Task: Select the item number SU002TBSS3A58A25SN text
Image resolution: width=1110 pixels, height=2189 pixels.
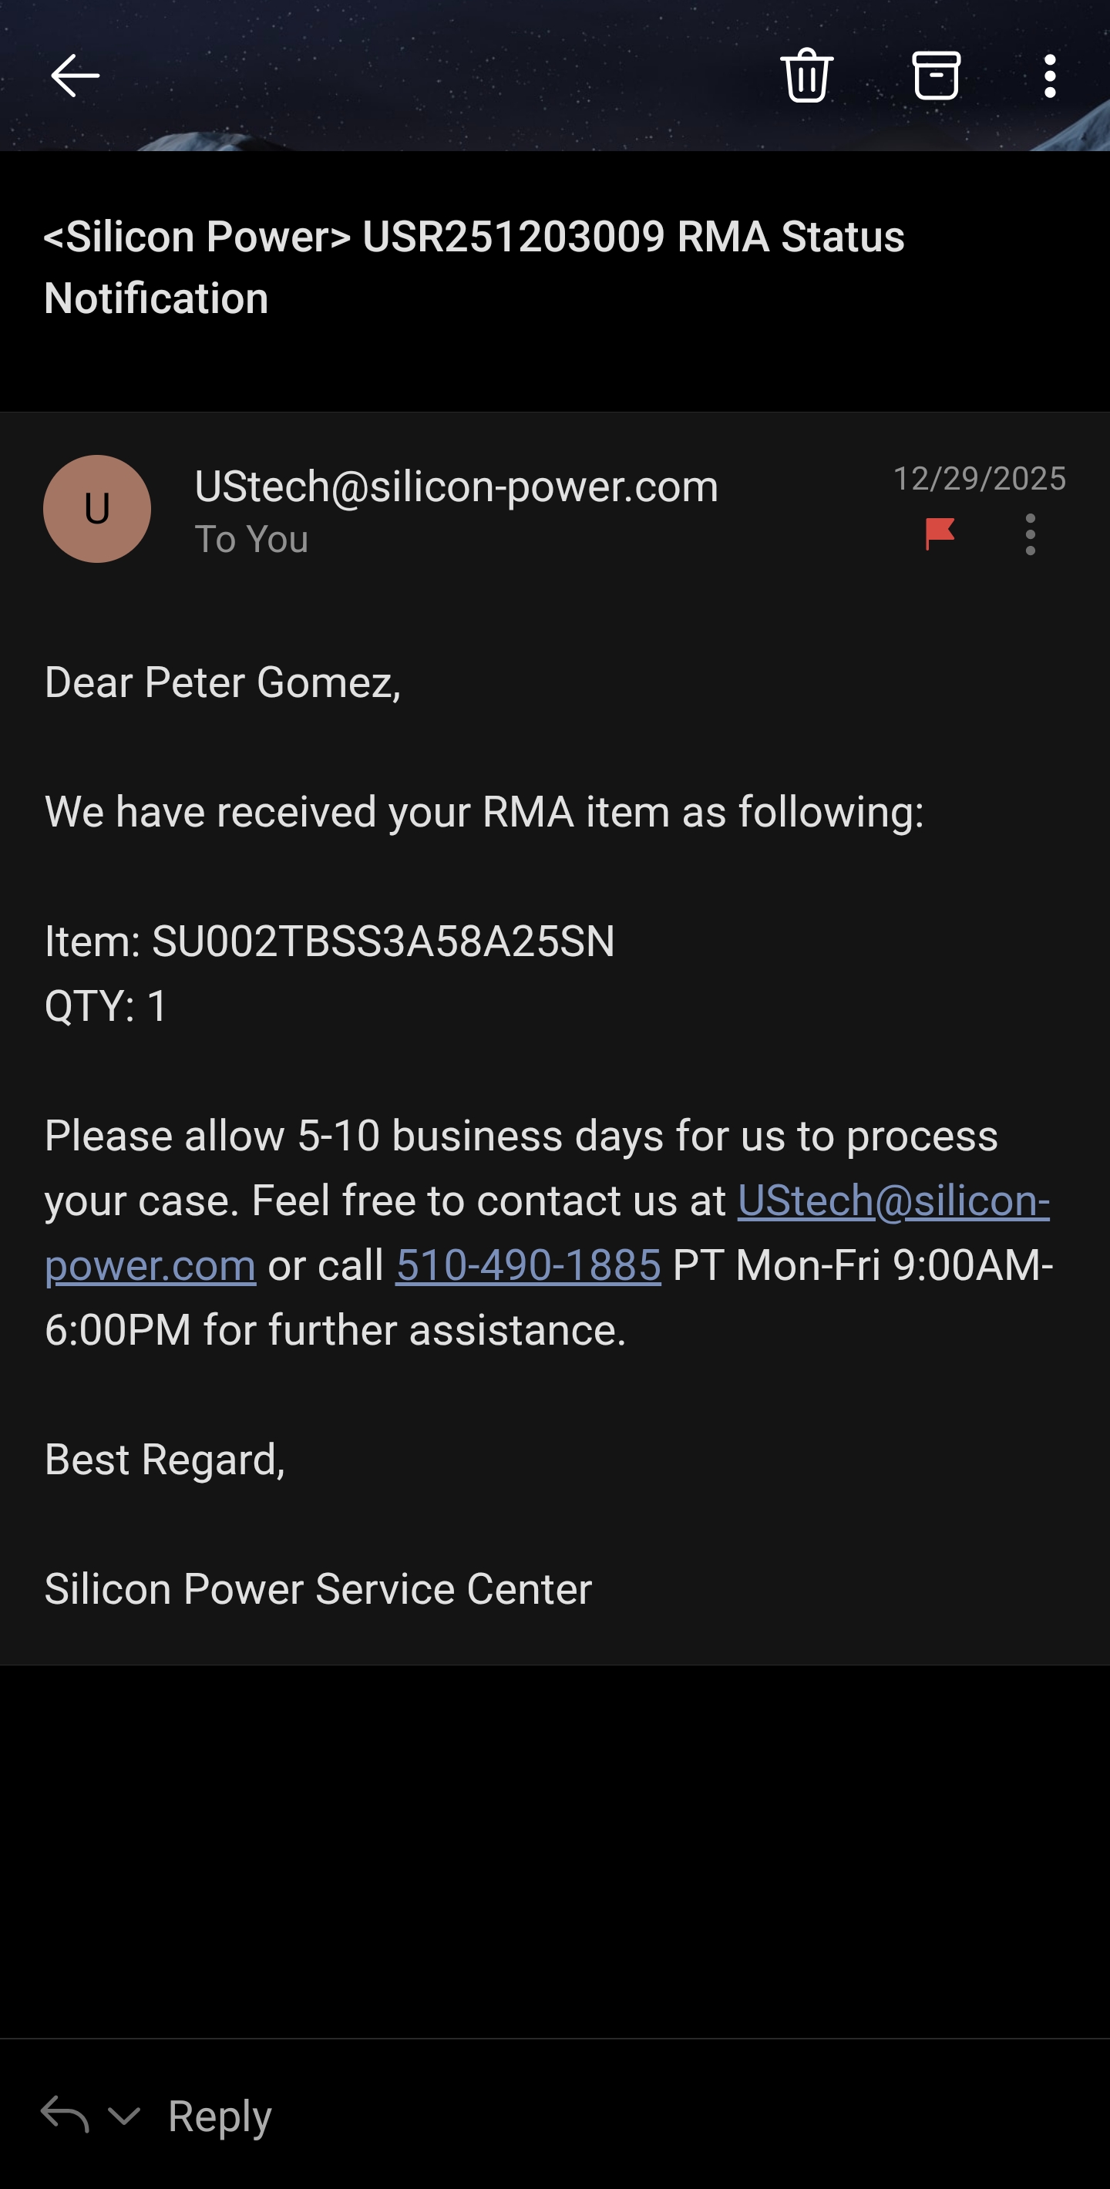Action: [x=382, y=941]
